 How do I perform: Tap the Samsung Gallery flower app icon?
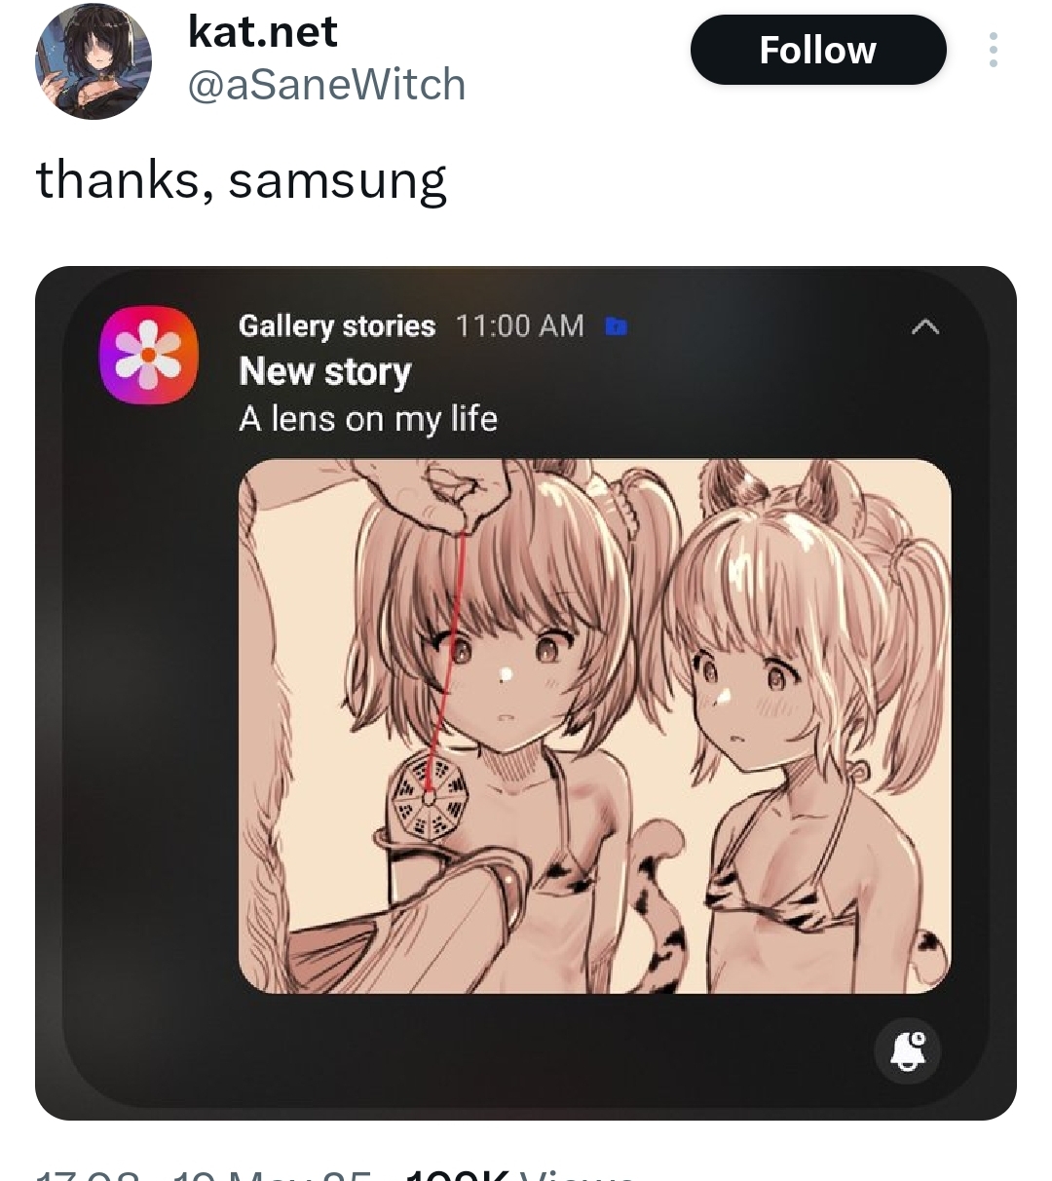[x=149, y=355]
